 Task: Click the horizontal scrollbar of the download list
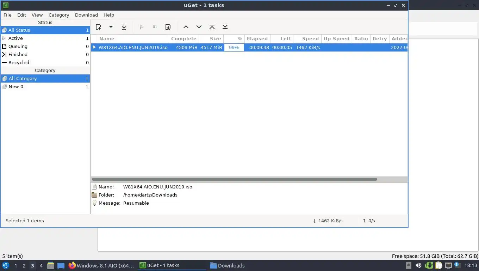click(235, 179)
